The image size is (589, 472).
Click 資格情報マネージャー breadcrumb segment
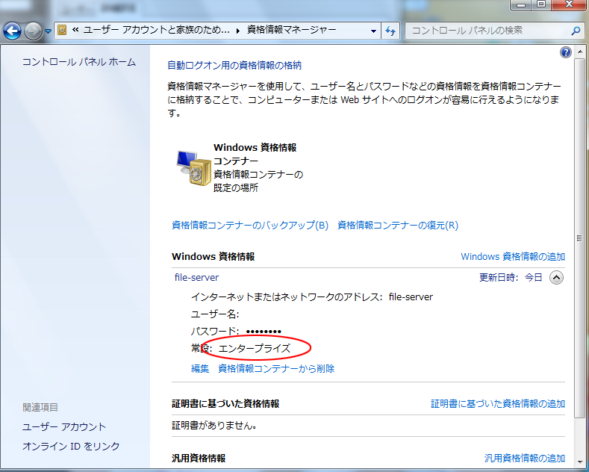point(291,30)
